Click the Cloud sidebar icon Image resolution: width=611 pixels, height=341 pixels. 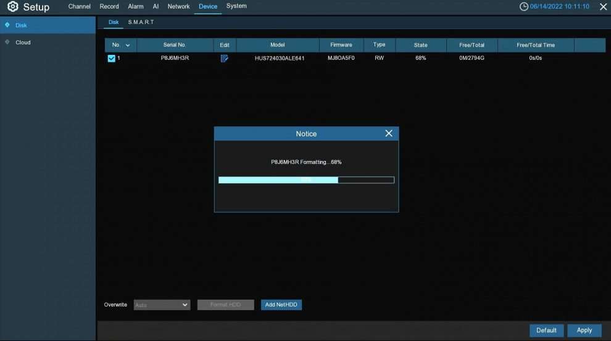point(7,42)
